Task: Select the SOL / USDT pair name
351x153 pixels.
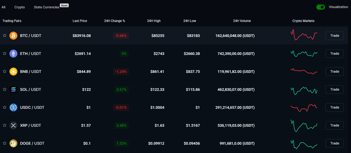Action: [x=31, y=89]
